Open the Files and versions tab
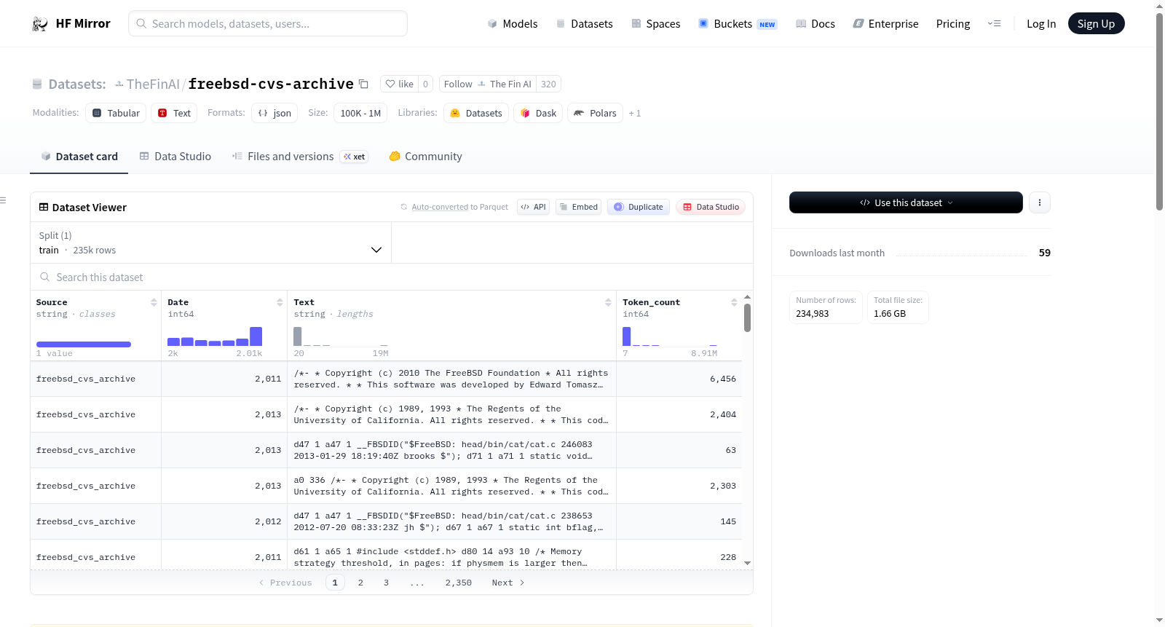This screenshot has width=1165, height=627. (x=299, y=157)
